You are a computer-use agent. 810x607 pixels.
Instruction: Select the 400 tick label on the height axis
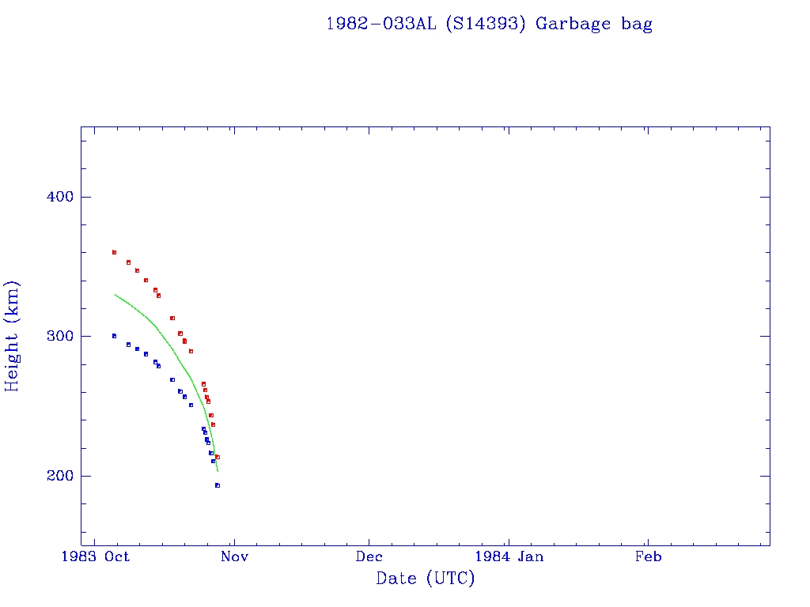click(x=56, y=197)
